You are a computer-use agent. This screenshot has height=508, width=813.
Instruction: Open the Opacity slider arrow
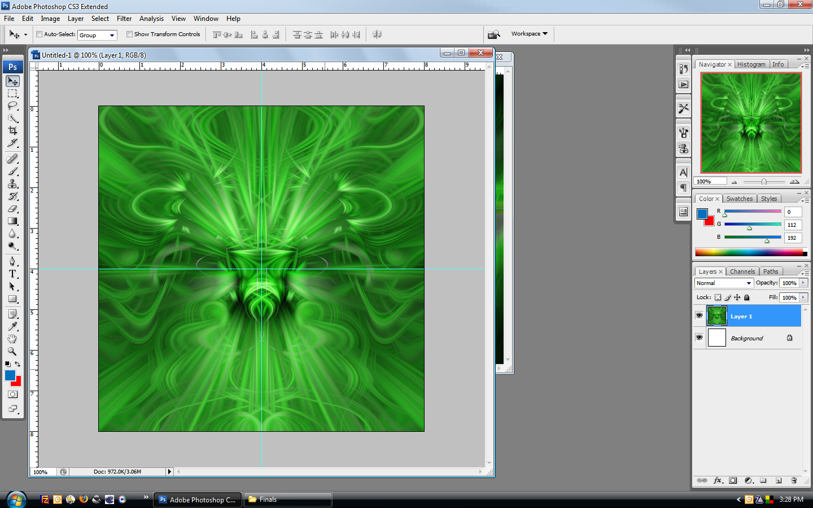point(803,283)
